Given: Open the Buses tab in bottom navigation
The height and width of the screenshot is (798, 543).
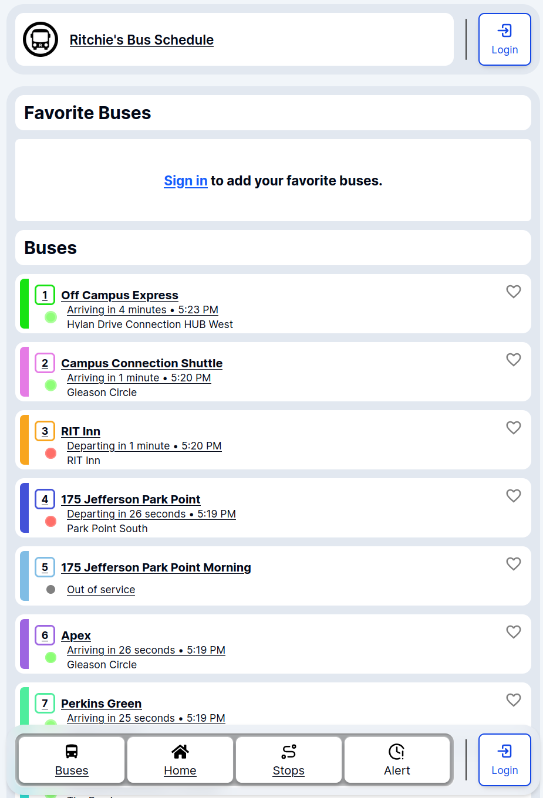Looking at the screenshot, I should click(x=72, y=760).
